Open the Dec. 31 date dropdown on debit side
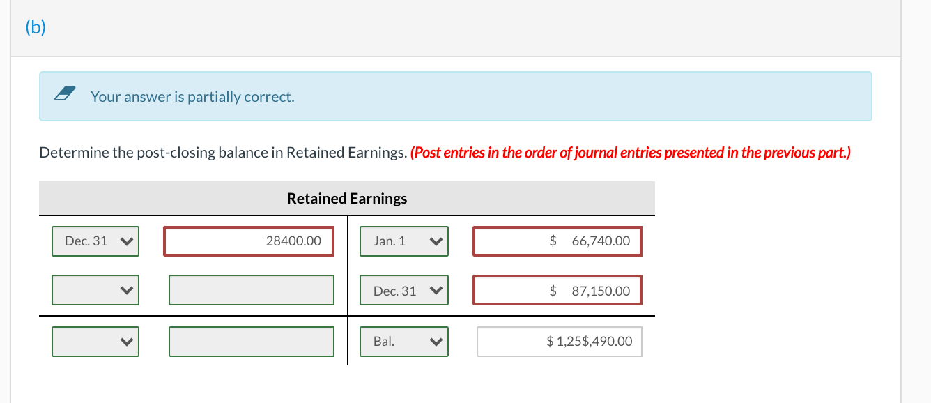Viewport: 931px width, 403px height. 95,241
